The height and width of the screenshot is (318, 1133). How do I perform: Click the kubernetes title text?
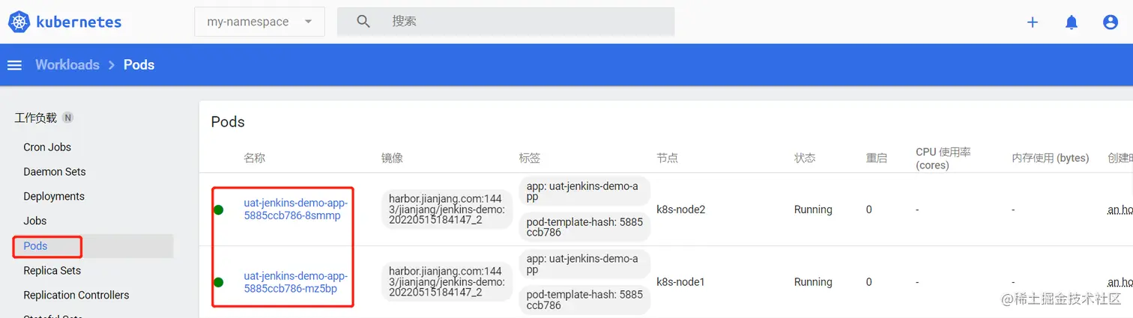(x=79, y=22)
